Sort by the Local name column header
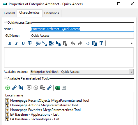 pyautogui.click(x=14, y=95)
